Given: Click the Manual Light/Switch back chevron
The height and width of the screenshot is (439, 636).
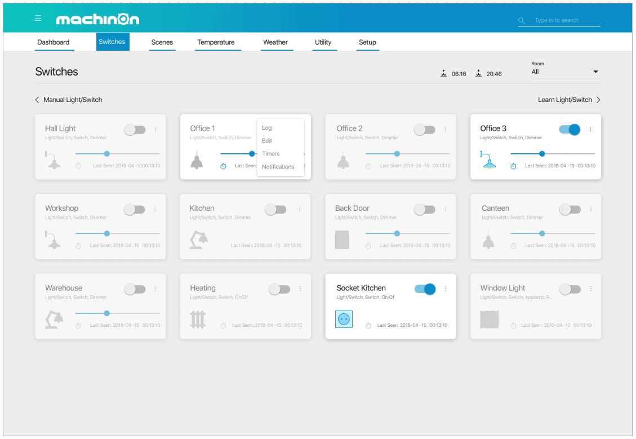Looking at the screenshot, I should (37, 100).
